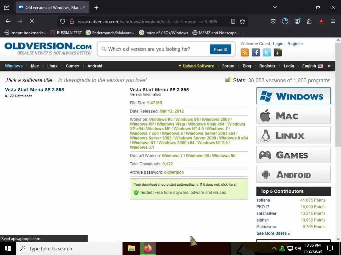
Task: Open Windows category in navbar
Action: pyautogui.click(x=14, y=66)
